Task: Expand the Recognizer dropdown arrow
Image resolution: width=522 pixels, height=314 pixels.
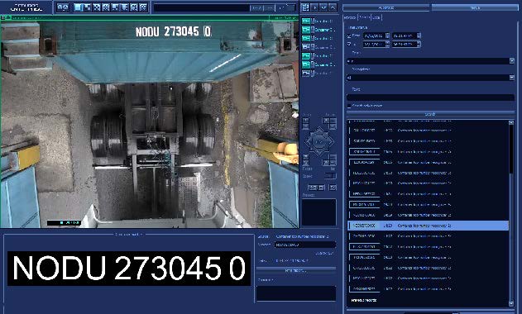Action: (x=512, y=78)
